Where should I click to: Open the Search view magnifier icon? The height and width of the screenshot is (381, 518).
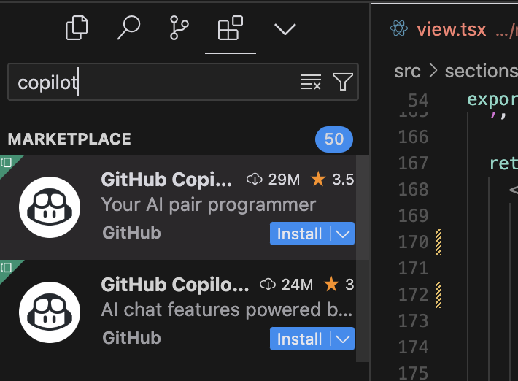click(x=128, y=28)
